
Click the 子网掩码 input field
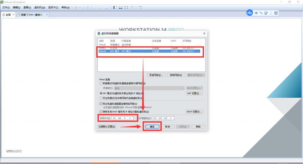[163, 118]
